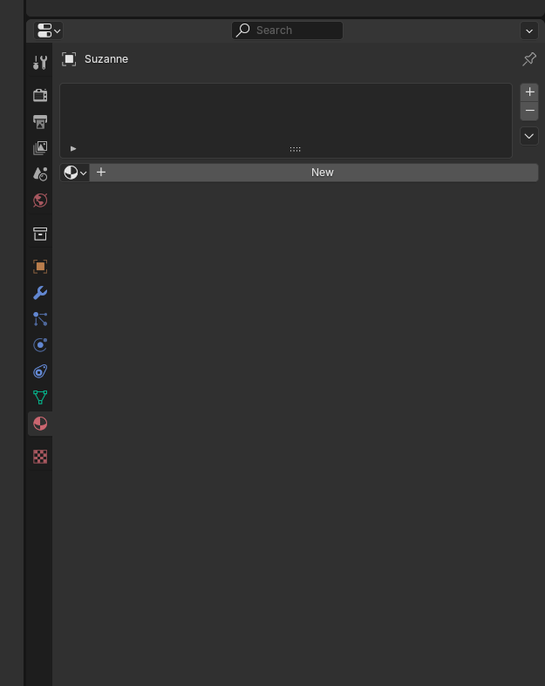Open the Output properties tab
Screen dimensions: 545x686
(x=40, y=121)
